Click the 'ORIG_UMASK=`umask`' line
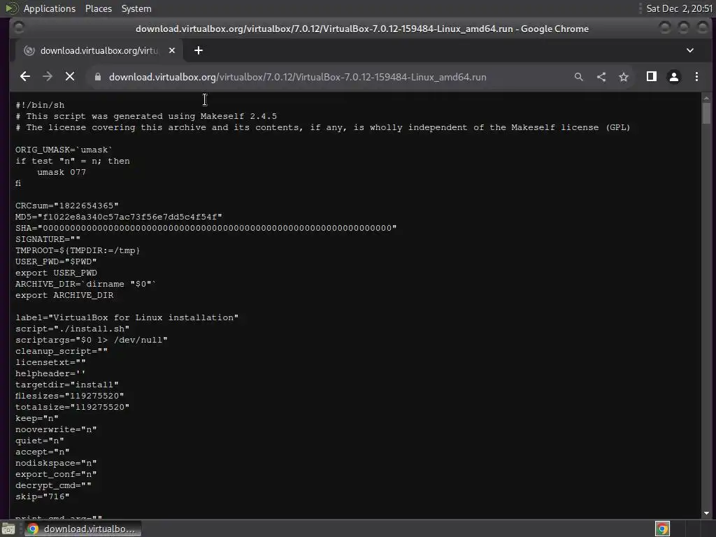The height and width of the screenshot is (537, 716). (64, 150)
